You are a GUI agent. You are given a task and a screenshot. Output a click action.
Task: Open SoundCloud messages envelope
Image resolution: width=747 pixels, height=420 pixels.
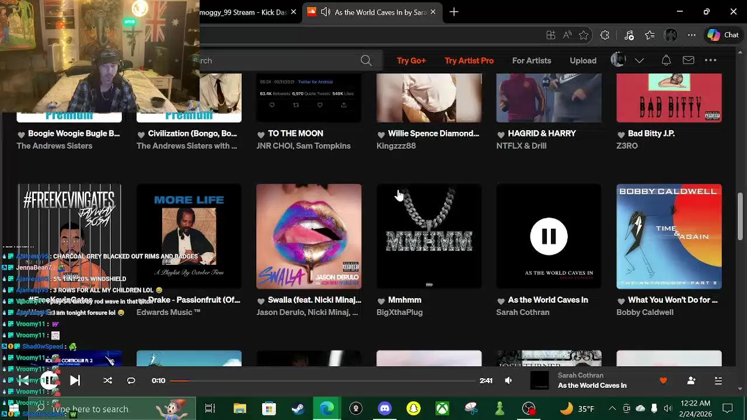688,61
